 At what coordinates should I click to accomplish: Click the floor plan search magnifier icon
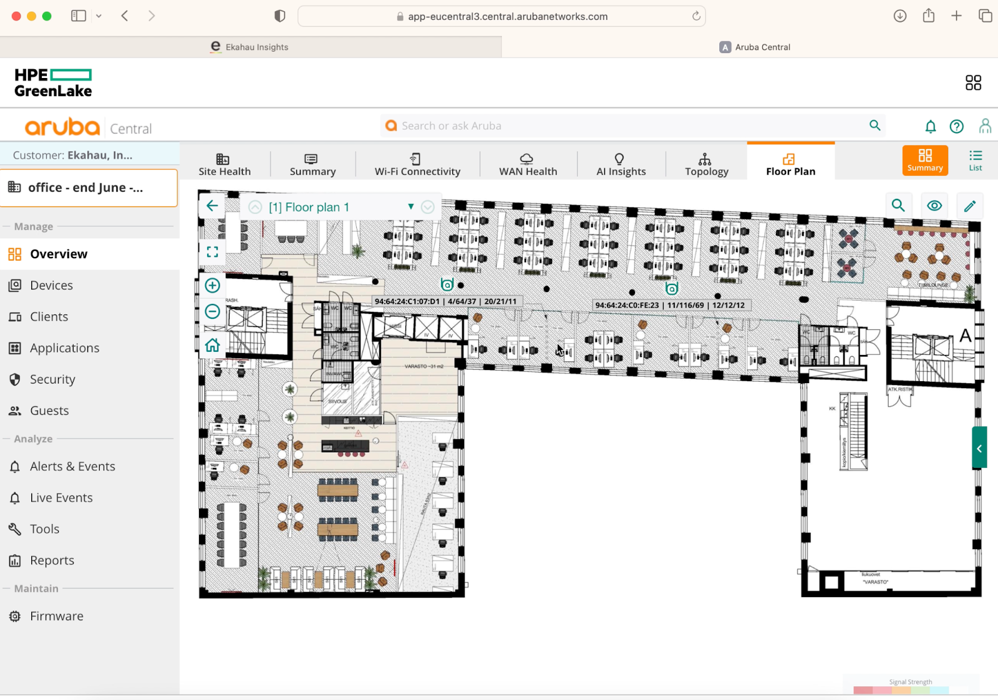click(898, 205)
